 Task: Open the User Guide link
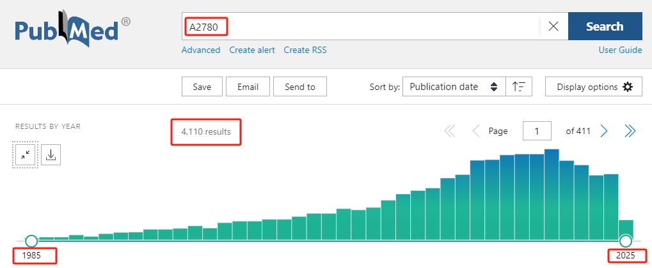[x=620, y=50]
